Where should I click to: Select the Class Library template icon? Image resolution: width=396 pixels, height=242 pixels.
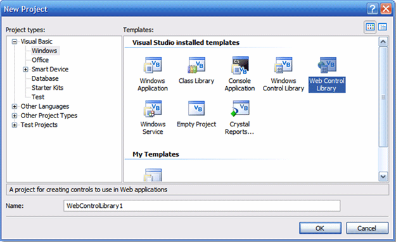pyautogui.click(x=196, y=65)
